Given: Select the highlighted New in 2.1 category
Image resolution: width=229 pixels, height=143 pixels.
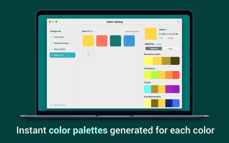Looking at the screenshot, I should tap(63, 55).
